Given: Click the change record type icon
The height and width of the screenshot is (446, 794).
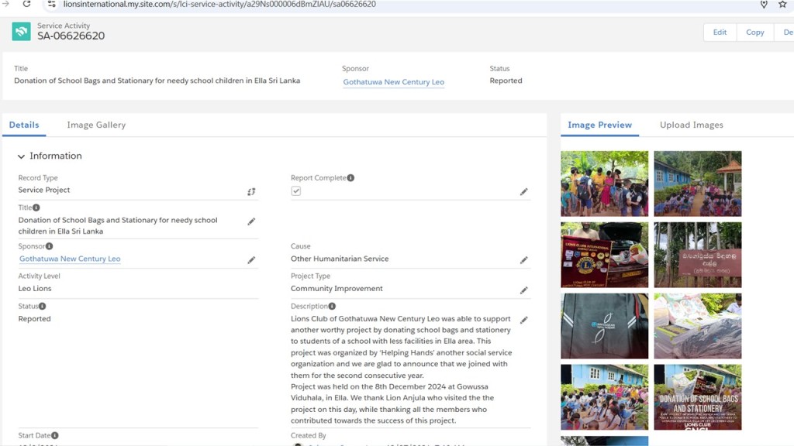Looking at the screenshot, I should (x=251, y=192).
